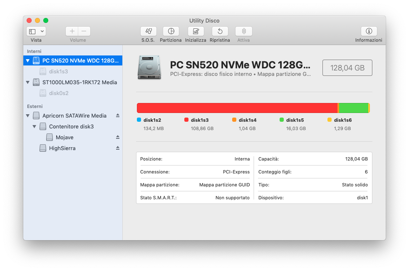Click the Stato solido type value
This screenshot has height=271, width=409.
coord(355,185)
